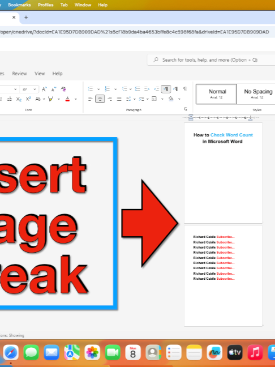
Task: Insert a bulleted list
Action: pos(91,89)
